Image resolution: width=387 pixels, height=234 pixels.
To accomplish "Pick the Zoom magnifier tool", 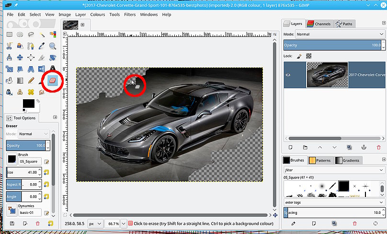I will click(52, 46).
